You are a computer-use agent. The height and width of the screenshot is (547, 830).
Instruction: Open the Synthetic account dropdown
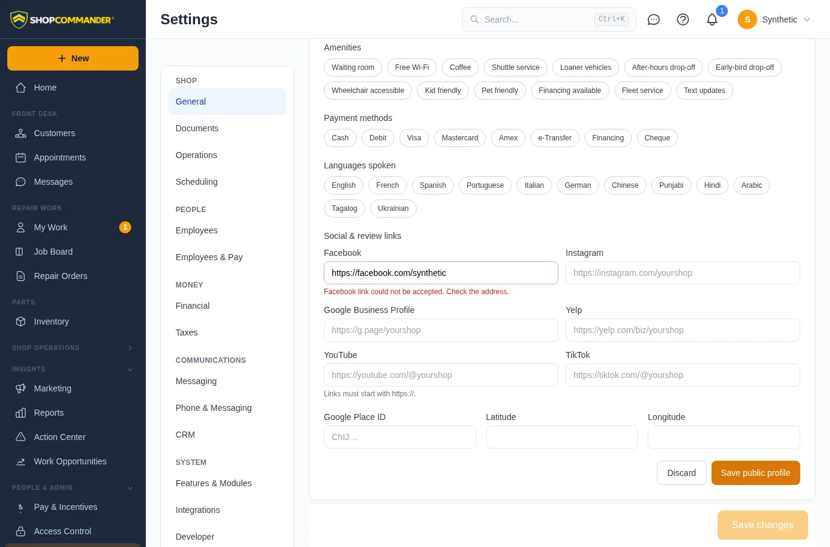[x=774, y=19]
